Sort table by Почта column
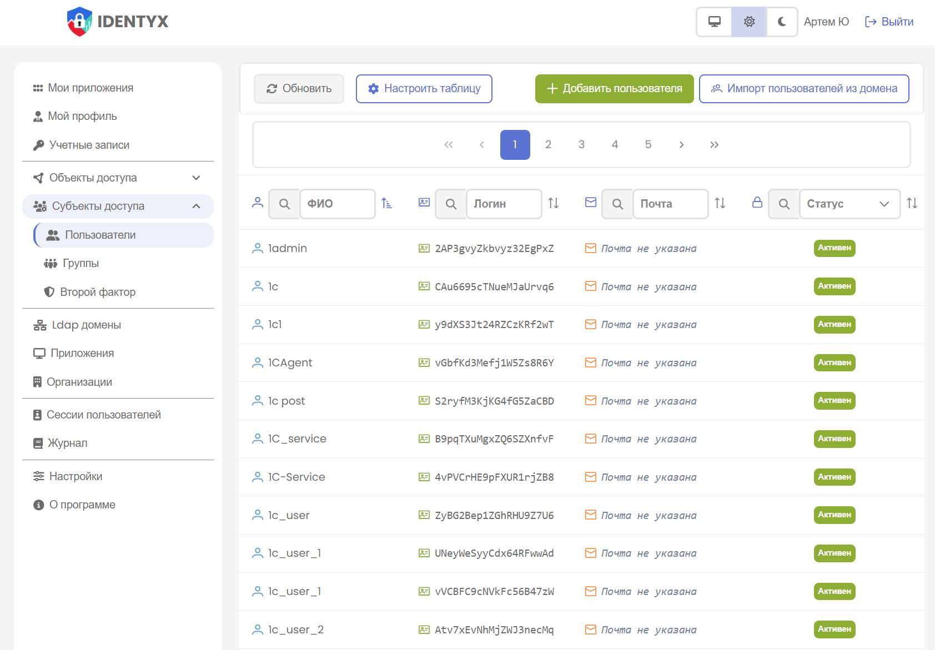Screen dimensions: 935x650 click(x=720, y=204)
